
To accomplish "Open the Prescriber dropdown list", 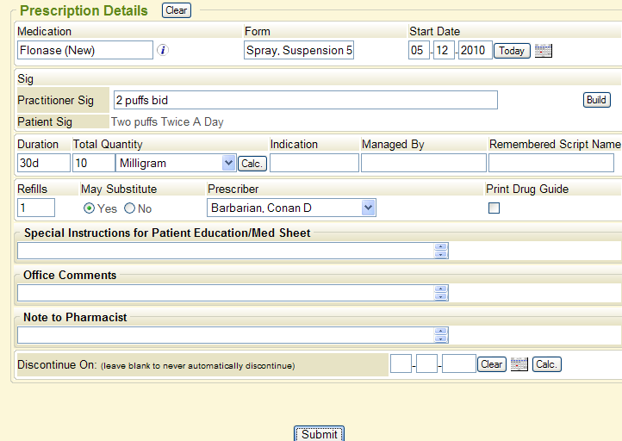I will click(368, 208).
